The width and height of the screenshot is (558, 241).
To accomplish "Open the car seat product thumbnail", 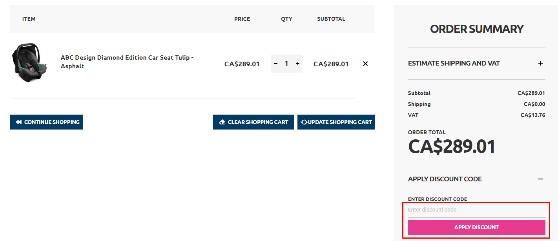I will [29, 63].
